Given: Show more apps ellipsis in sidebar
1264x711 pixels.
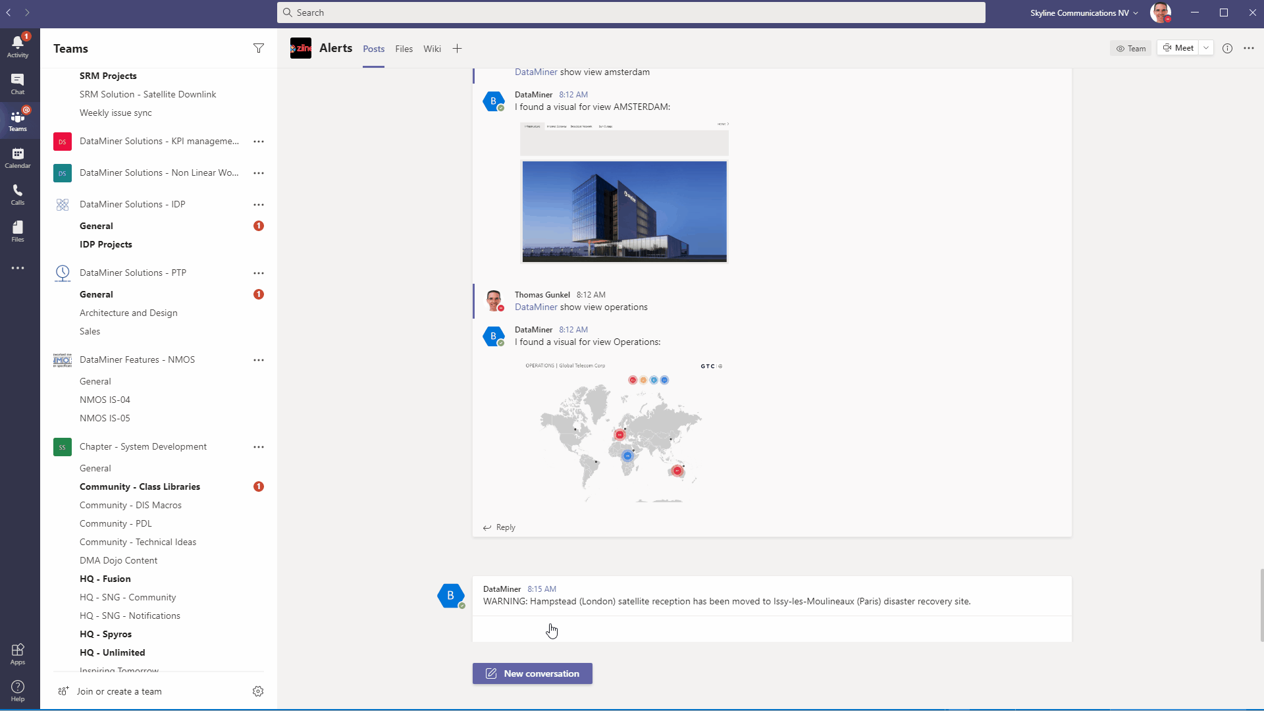Looking at the screenshot, I should 18,268.
